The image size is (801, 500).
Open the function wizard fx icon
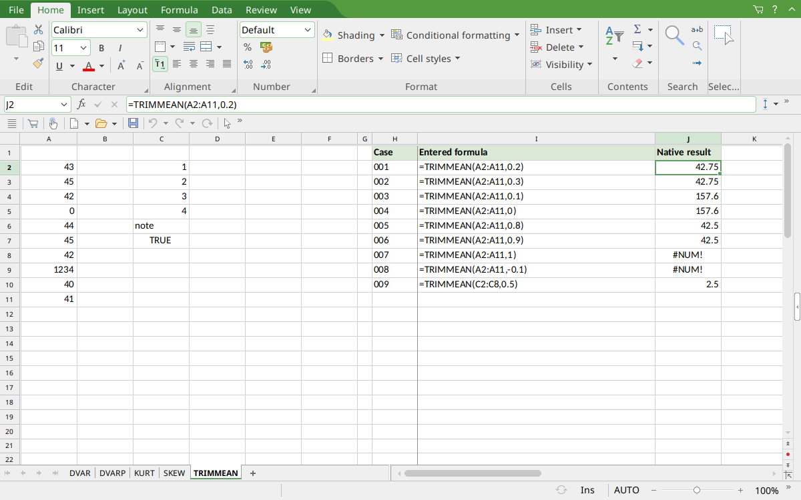pyautogui.click(x=81, y=105)
